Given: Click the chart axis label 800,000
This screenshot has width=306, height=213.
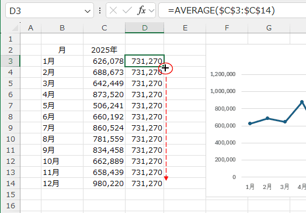Looking at the screenshot, I should 225,108.
